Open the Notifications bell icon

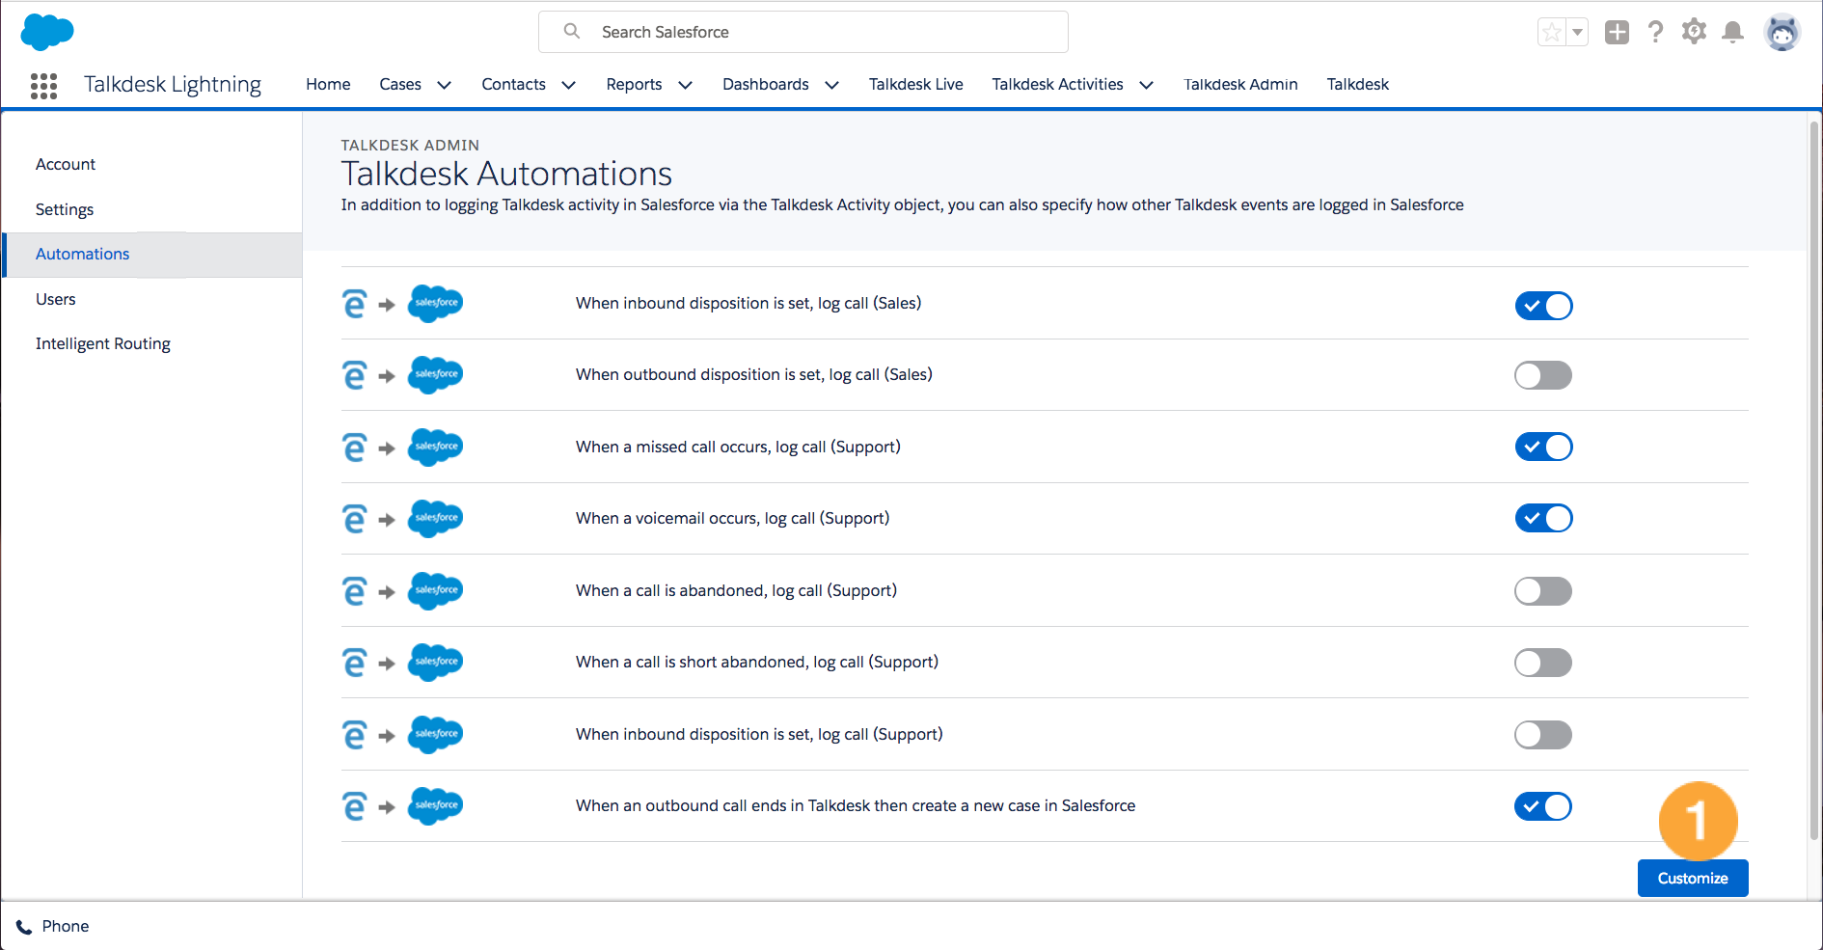point(1732,32)
